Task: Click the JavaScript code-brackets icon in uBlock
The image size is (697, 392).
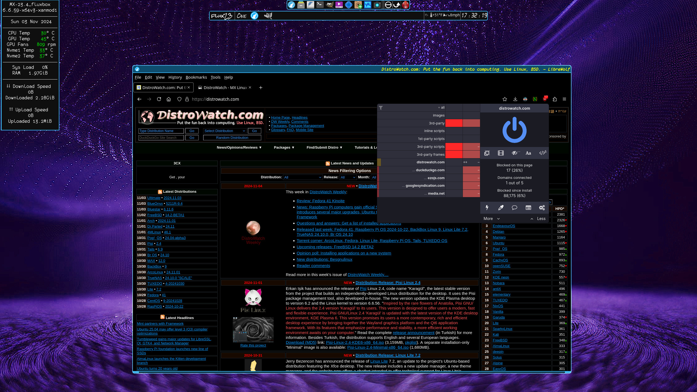Action: coord(542,153)
